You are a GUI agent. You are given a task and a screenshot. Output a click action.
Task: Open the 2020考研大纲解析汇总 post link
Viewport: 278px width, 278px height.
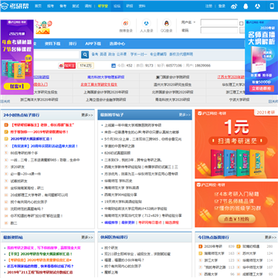[x=32, y=139]
